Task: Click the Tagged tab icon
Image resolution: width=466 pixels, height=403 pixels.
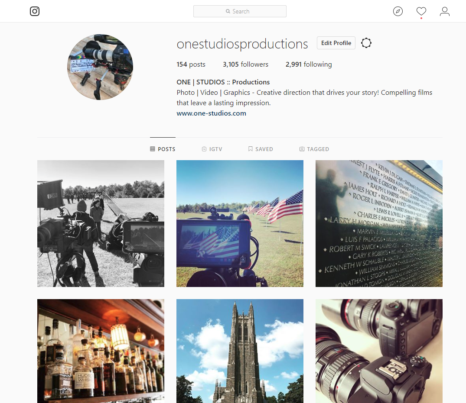Action: [302, 149]
